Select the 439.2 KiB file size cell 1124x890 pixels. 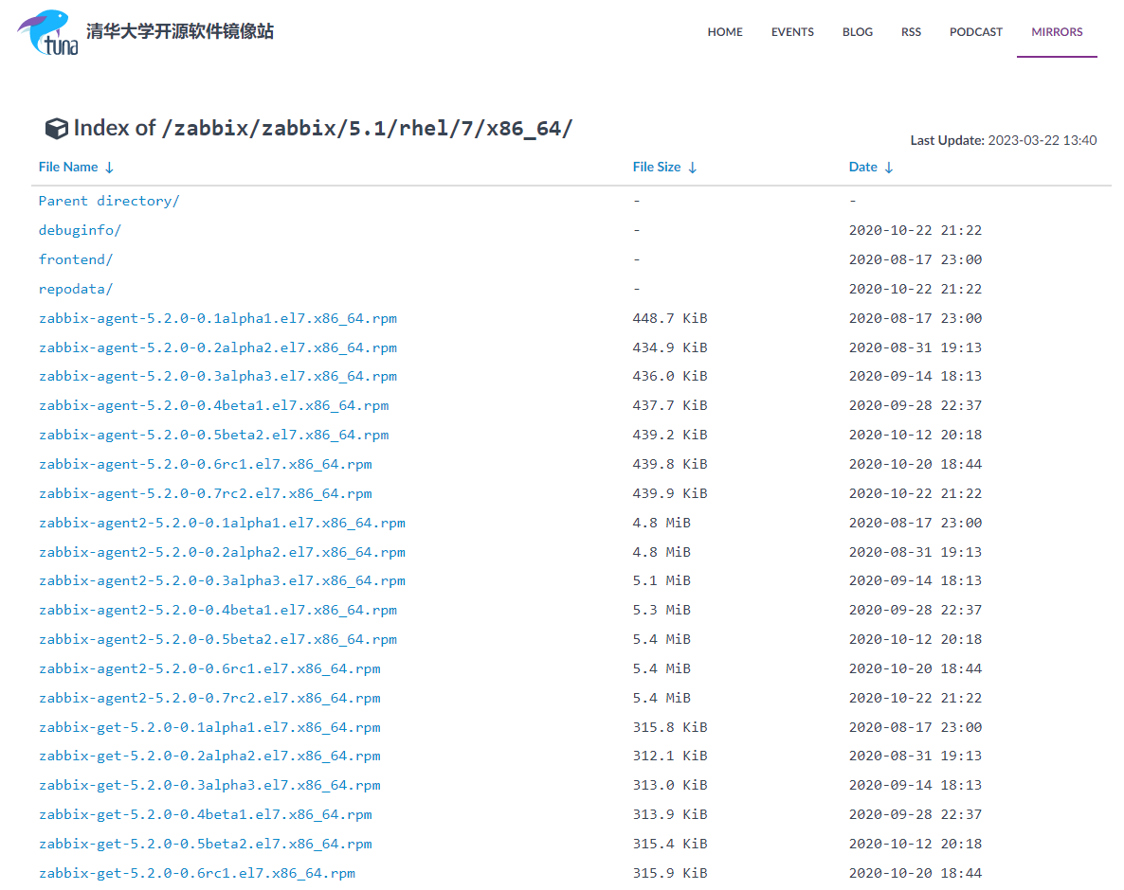click(669, 436)
